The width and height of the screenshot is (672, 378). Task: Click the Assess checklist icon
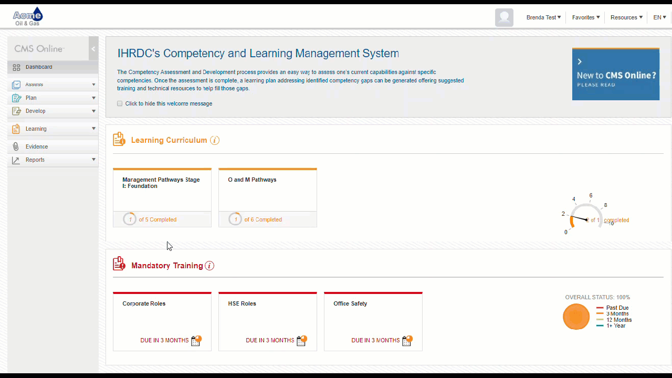coord(16,85)
